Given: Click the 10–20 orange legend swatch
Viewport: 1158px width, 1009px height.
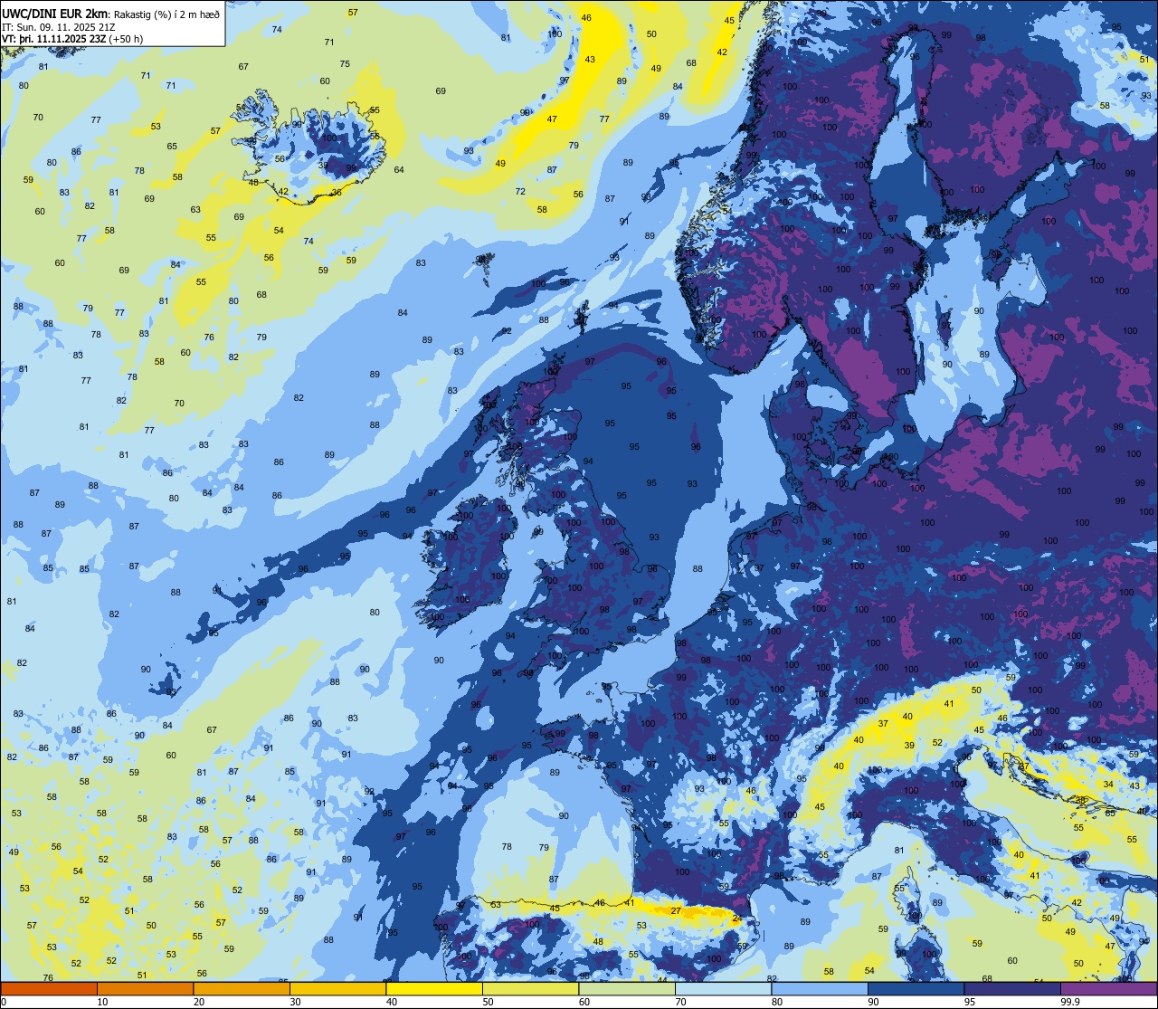Looking at the screenshot, I should (145, 989).
